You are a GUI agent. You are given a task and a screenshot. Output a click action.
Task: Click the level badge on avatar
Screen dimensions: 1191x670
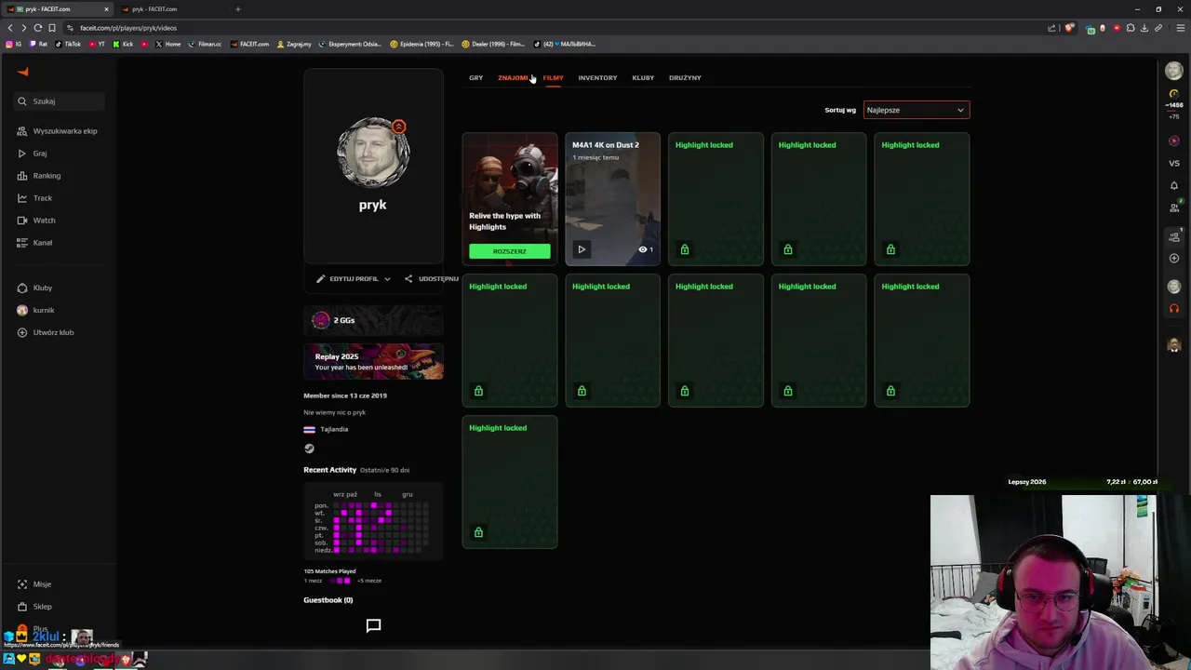398,127
